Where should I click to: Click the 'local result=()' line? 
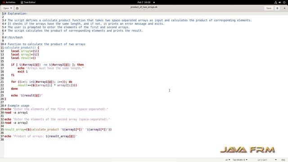[23, 58]
